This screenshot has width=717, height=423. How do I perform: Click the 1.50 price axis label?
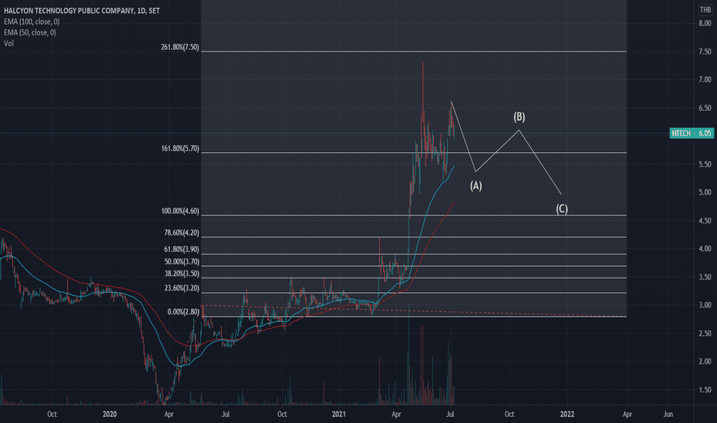pyautogui.click(x=705, y=390)
